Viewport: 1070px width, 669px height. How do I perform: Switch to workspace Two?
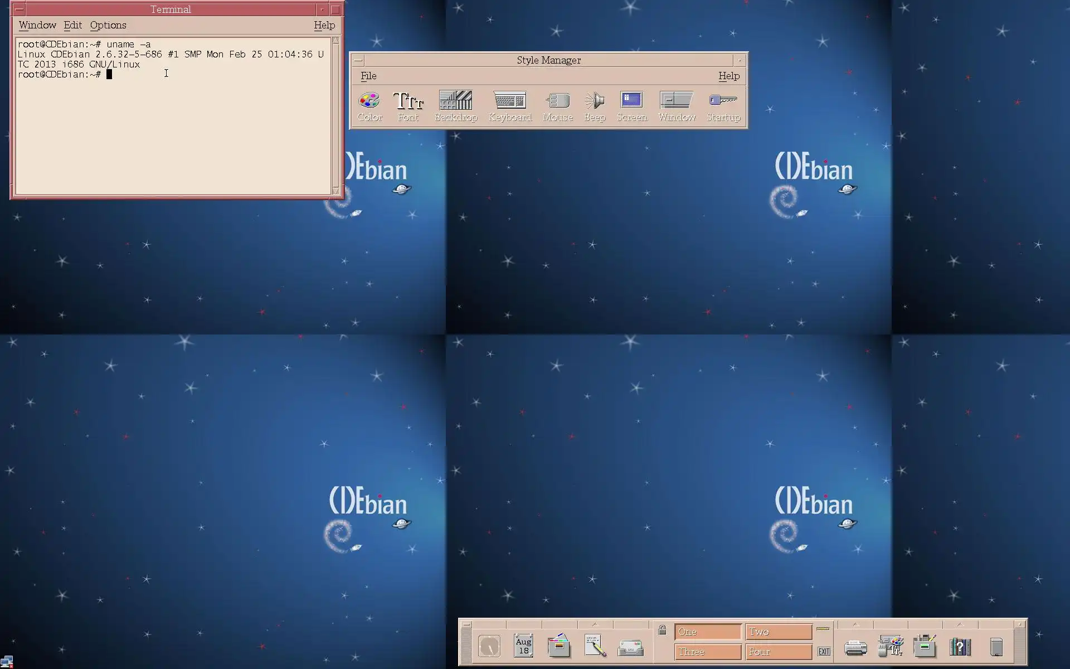coord(778,632)
